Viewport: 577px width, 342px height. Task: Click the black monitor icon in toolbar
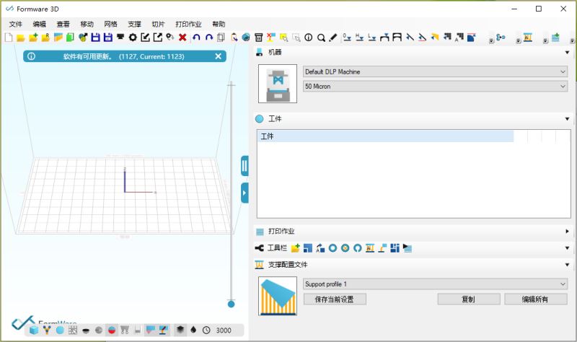pos(120,37)
